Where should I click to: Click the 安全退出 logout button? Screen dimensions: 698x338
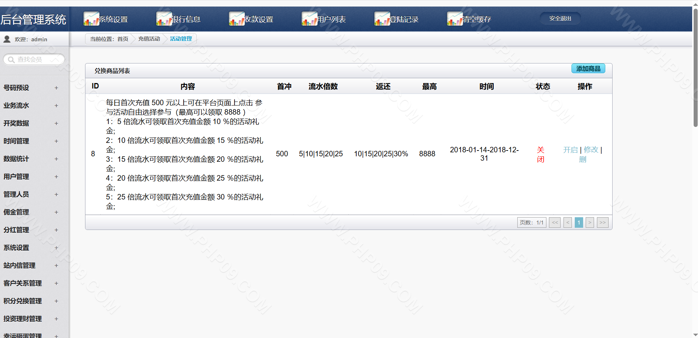coord(560,18)
